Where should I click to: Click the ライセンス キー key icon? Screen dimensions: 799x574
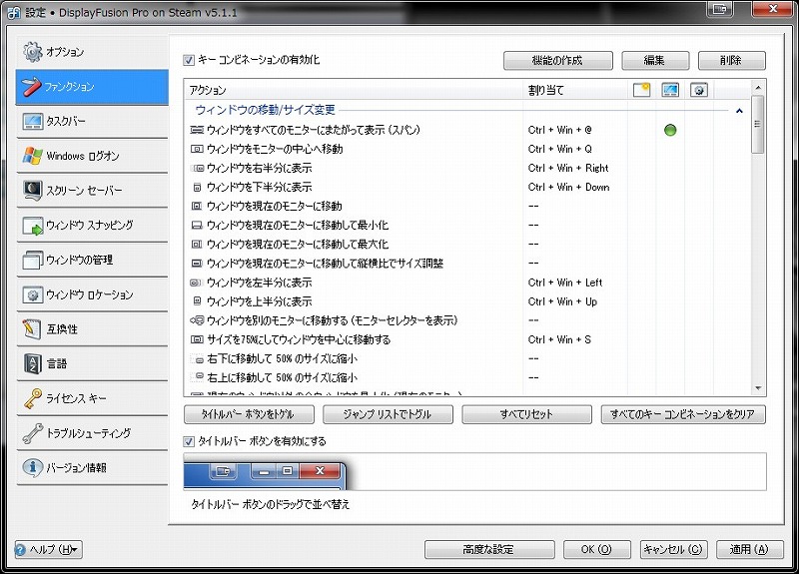tap(32, 398)
